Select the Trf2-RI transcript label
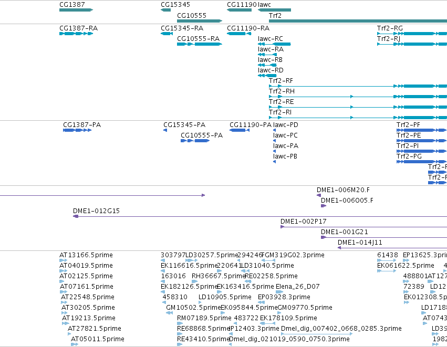The height and width of the screenshot is (347, 447). click(280, 112)
